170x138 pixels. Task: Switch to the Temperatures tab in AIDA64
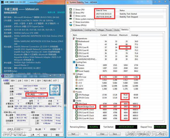77,30
